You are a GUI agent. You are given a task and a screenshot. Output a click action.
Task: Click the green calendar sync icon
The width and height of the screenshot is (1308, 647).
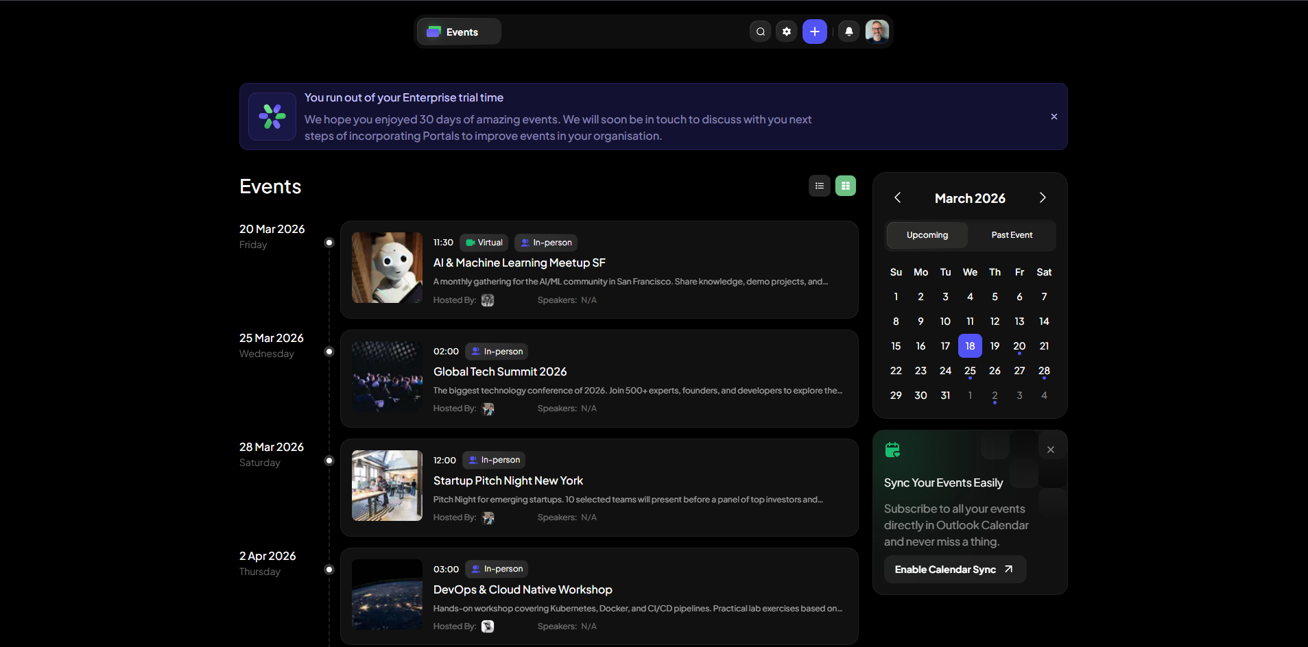(892, 450)
